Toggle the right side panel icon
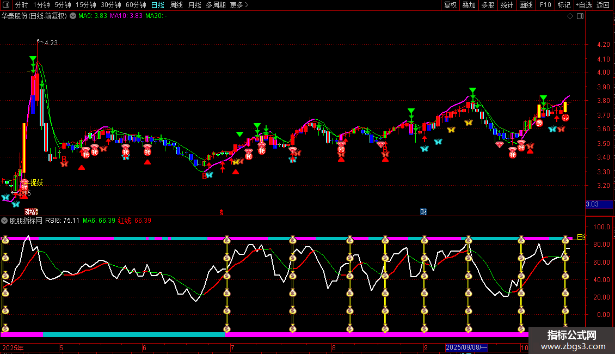This screenshot has width=615, height=354. [580, 16]
